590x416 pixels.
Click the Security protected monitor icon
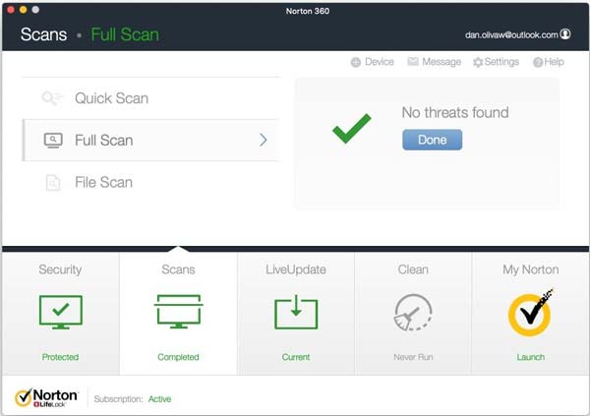tap(61, 312)
